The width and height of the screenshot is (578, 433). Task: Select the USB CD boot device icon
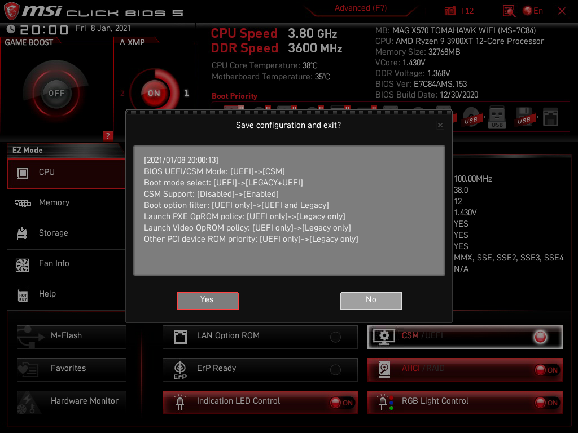tap(471, 117)
